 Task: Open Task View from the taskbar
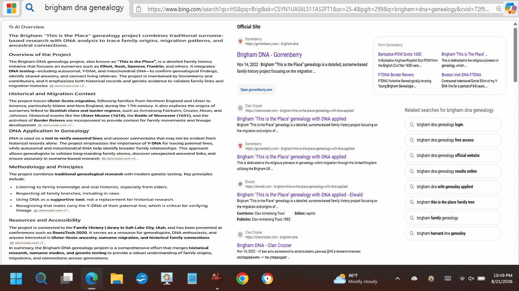(67, 279)
